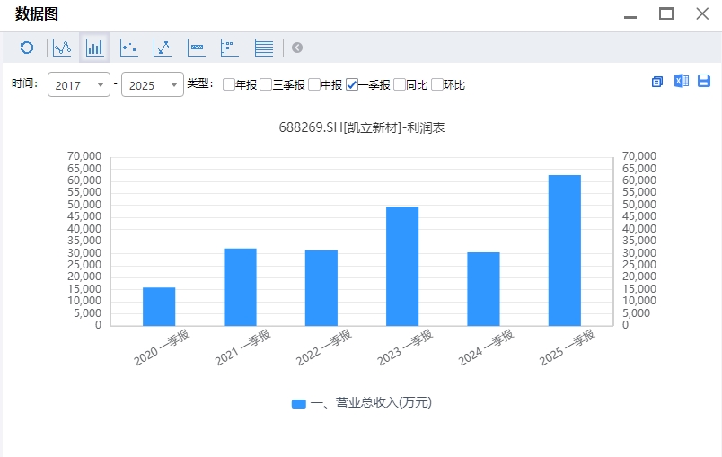Select the bar chart icon
Viewport: 722px width, 457px height.
tap(94, 48)
